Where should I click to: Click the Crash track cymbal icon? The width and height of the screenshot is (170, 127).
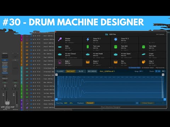click(27, 79)
